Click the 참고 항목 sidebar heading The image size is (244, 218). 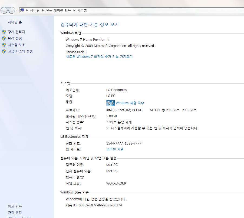[15, 206]
